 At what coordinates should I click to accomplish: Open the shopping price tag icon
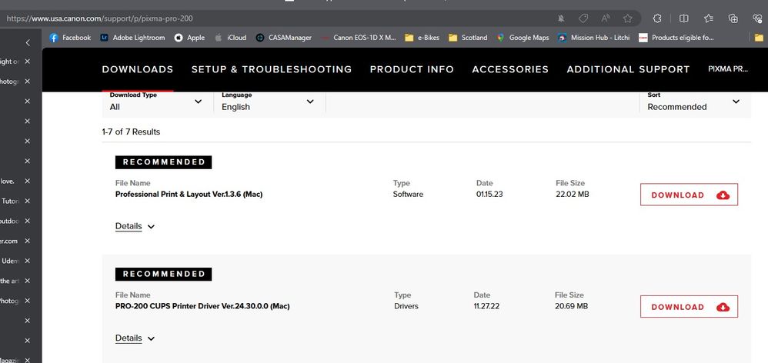click(x=583, y=18)
